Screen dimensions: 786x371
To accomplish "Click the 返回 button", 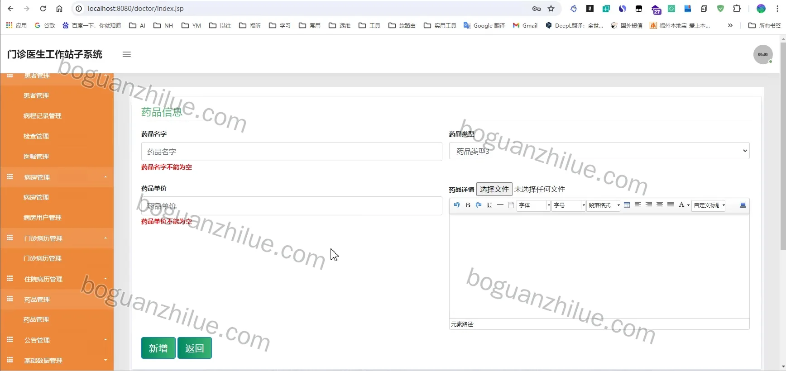I will pos(195,348).
